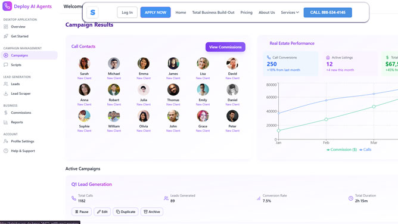
Task: Click the "250" call conversions value
Action: 272,64
